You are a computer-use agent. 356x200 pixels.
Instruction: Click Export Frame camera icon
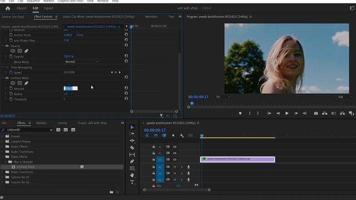coord(316,113)
